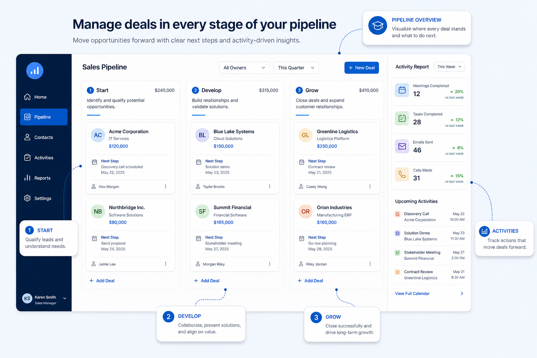
Task: Click the $250,000 deal value
Action: [327, 146]
